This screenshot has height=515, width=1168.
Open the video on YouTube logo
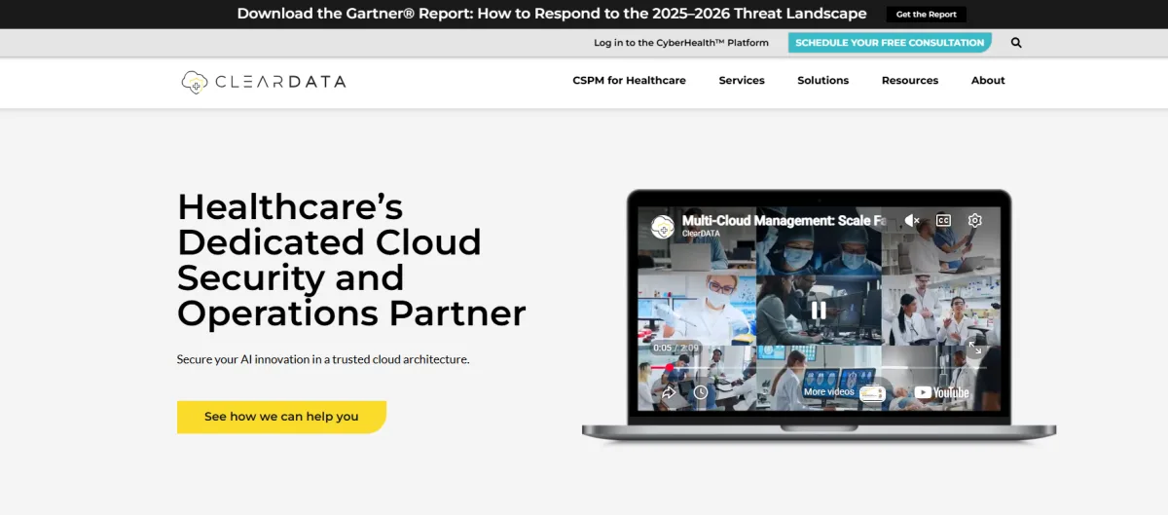click(941, 392)
